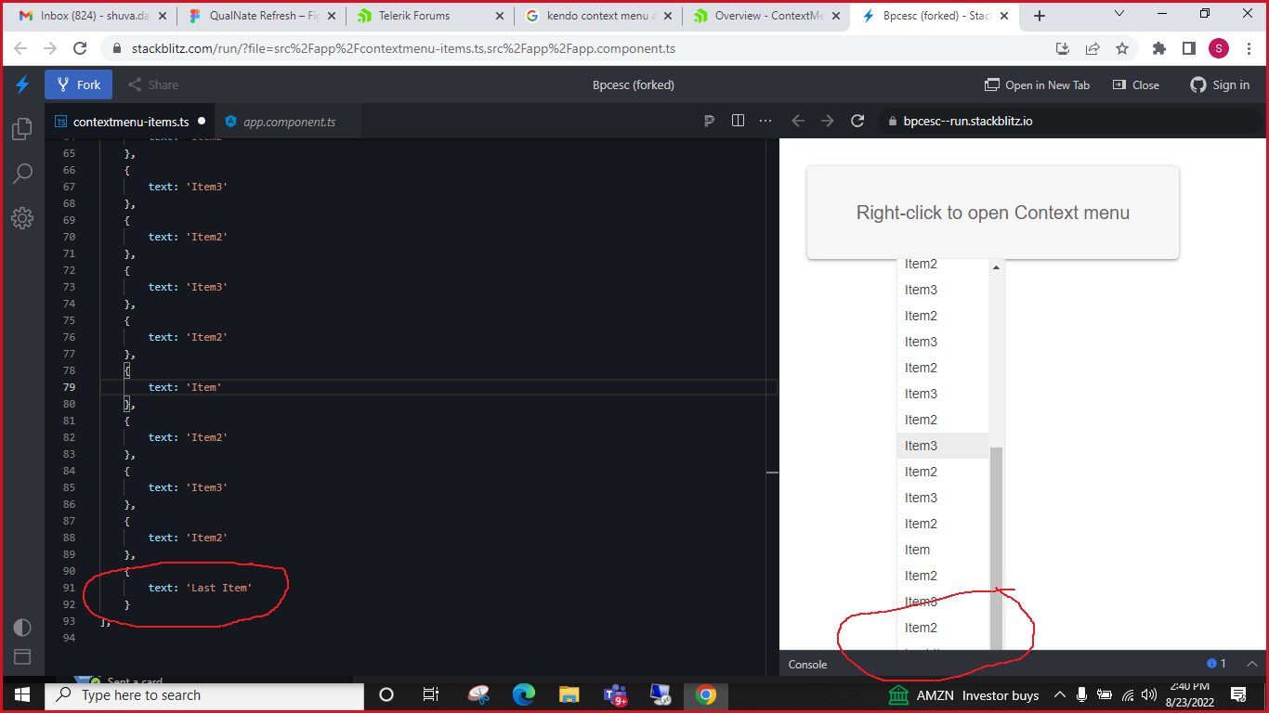Toggle the light/dark theme icon in sidebar

[22, 627]
